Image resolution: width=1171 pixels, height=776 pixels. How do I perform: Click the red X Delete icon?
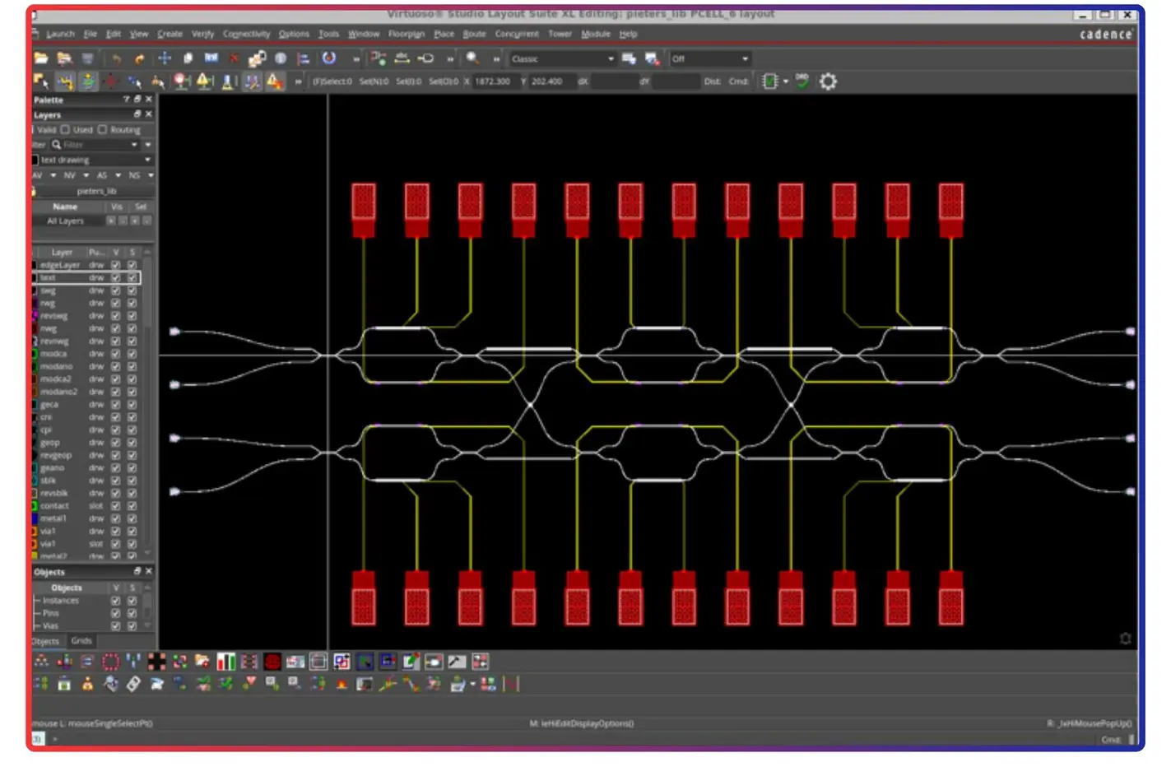[235, 58]
